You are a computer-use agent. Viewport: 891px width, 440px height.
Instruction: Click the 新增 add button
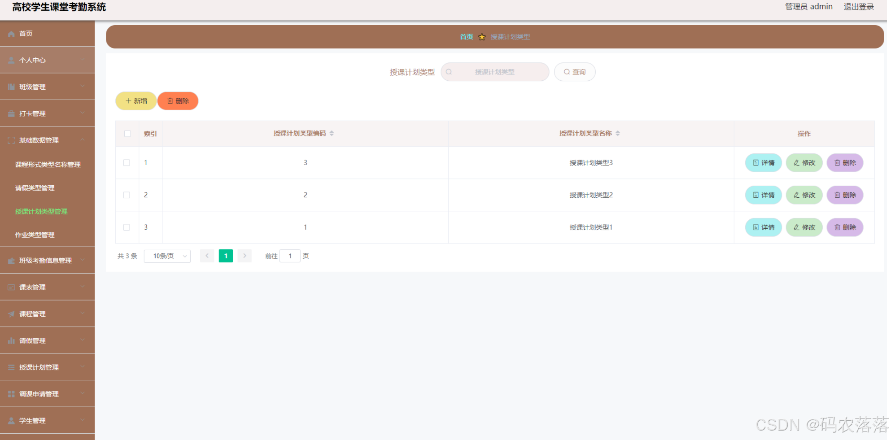click(136, 101)
